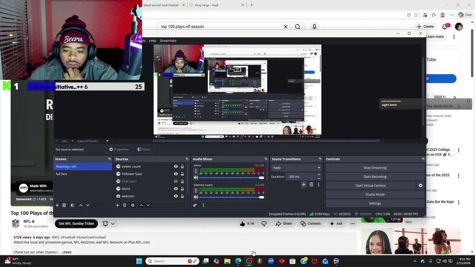Add a new source with the Sources plus icon
Viewport: 475px width, 267px height.
(x=117, y=205)
